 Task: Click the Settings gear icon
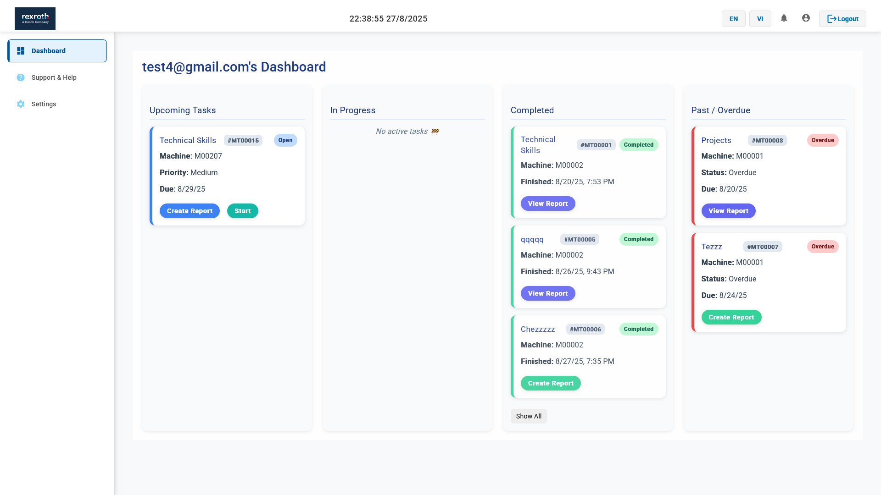tap(21, 104)
